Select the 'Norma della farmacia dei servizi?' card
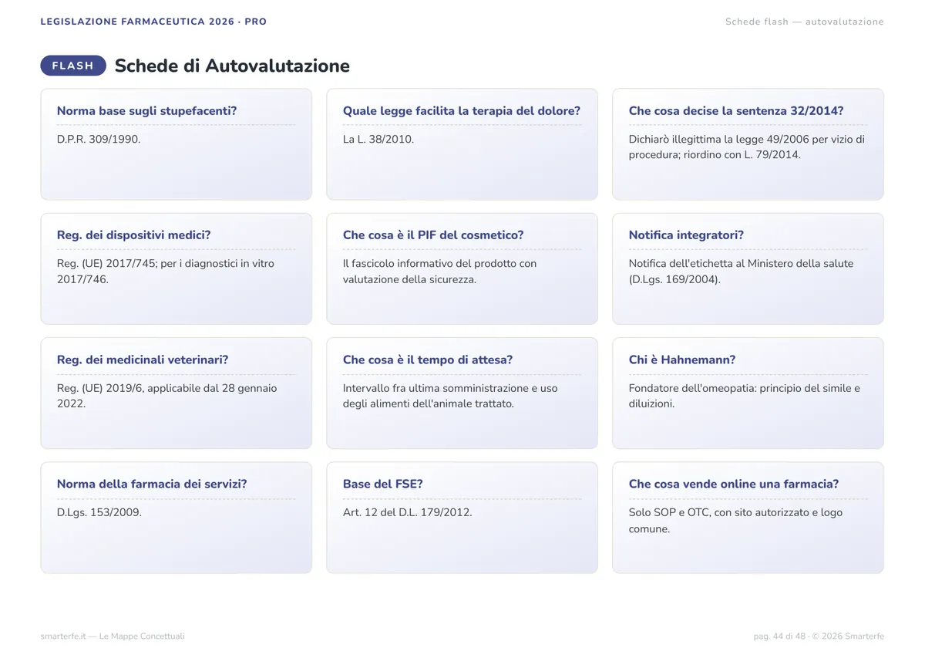Viewport: 925px width, 655px height. [x=177, y=518]
